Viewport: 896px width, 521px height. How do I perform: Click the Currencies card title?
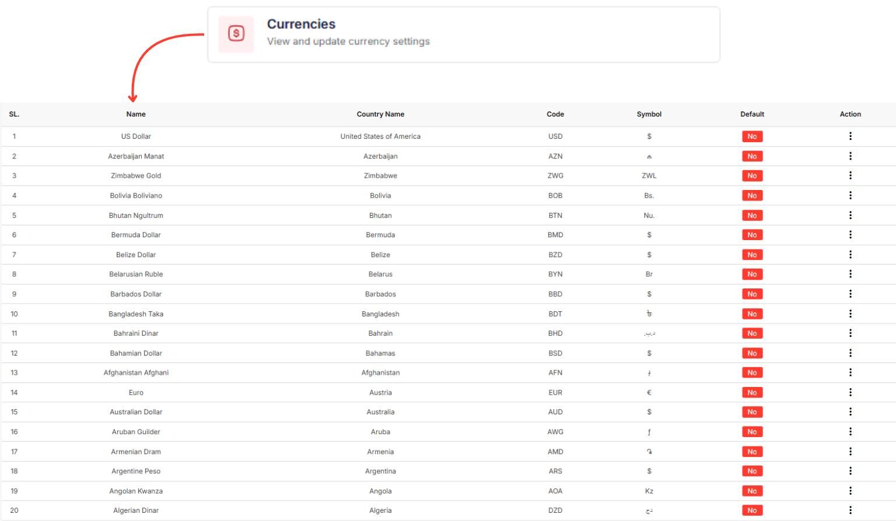(301, 24)
